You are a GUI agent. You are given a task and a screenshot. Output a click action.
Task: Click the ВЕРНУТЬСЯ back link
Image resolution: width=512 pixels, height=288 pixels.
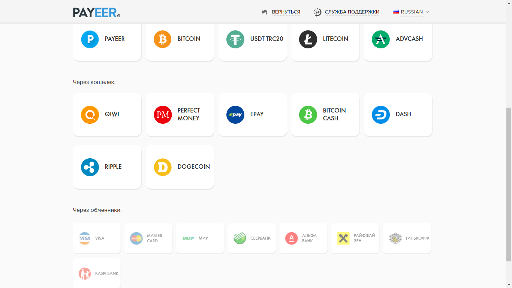286,12
